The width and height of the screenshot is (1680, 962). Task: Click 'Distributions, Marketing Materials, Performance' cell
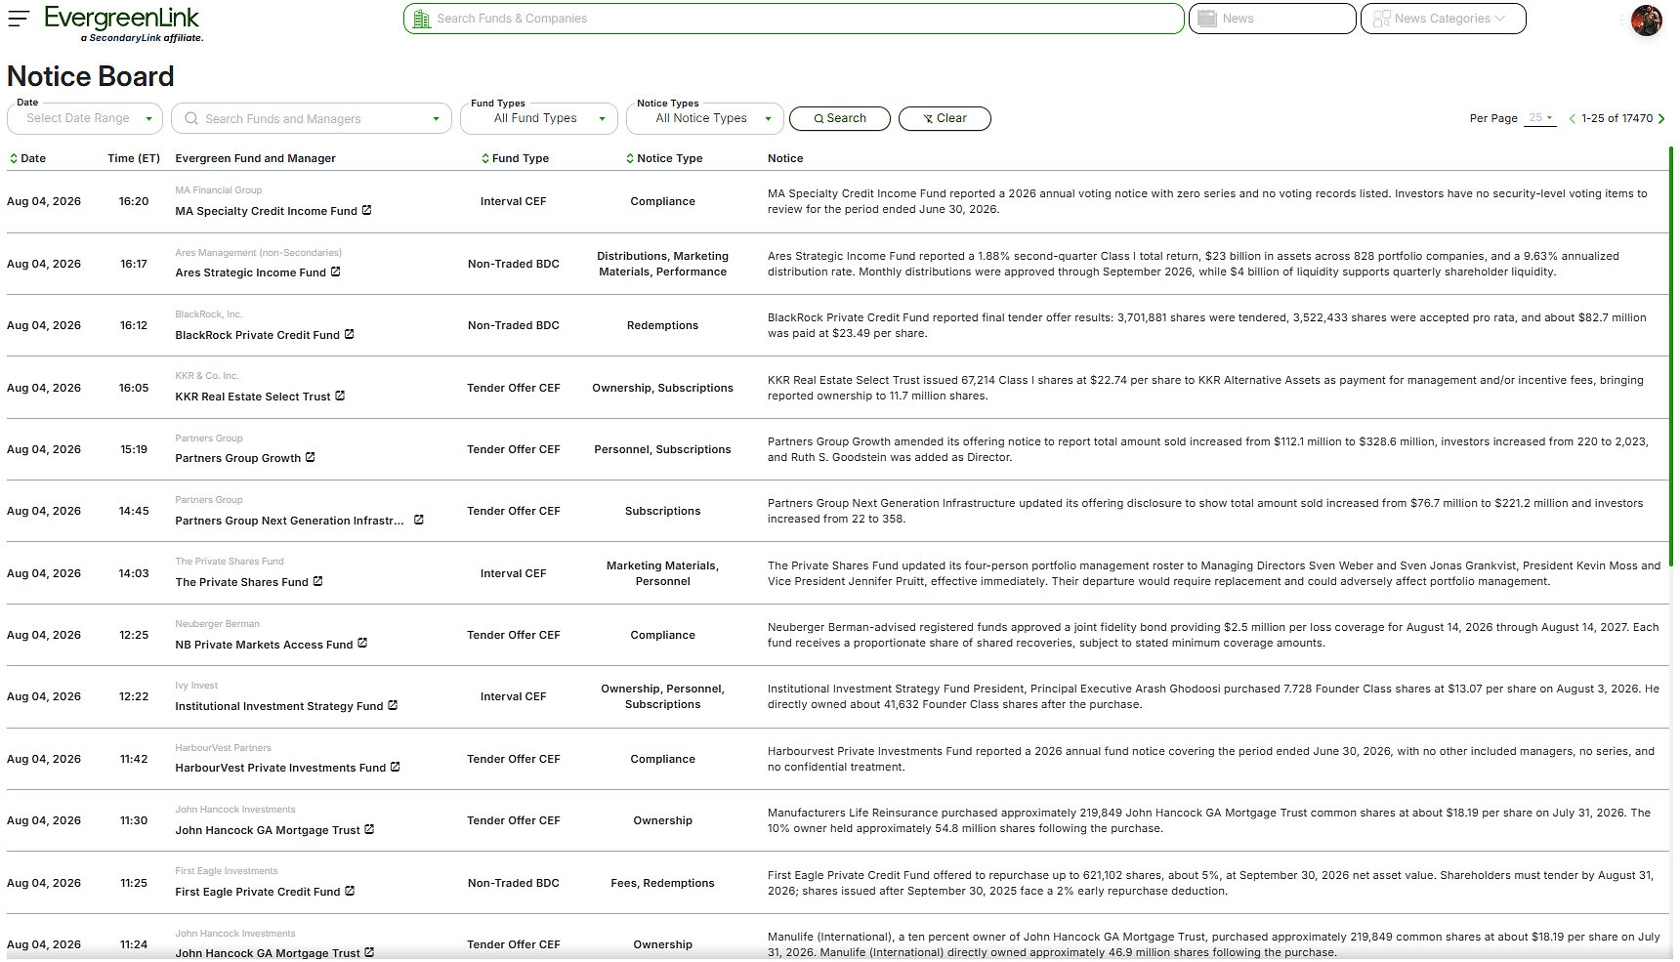click(x=662, y=264)
